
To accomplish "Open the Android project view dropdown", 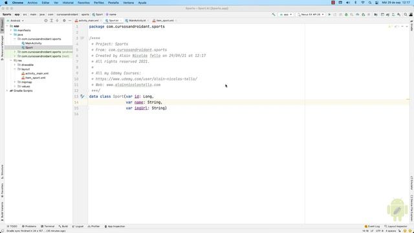I will click(x=16, y=20).
